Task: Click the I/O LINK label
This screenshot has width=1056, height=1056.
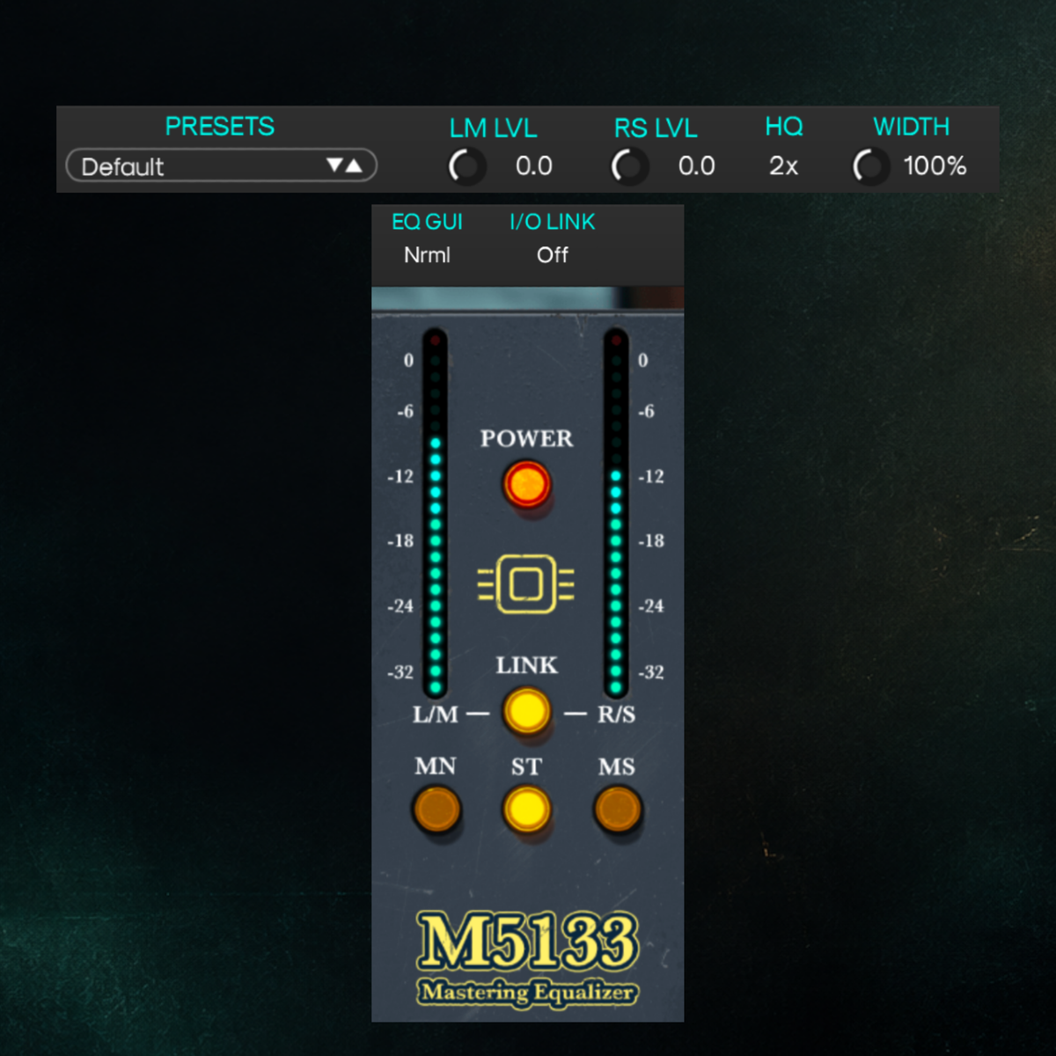Action: [553, 222]
